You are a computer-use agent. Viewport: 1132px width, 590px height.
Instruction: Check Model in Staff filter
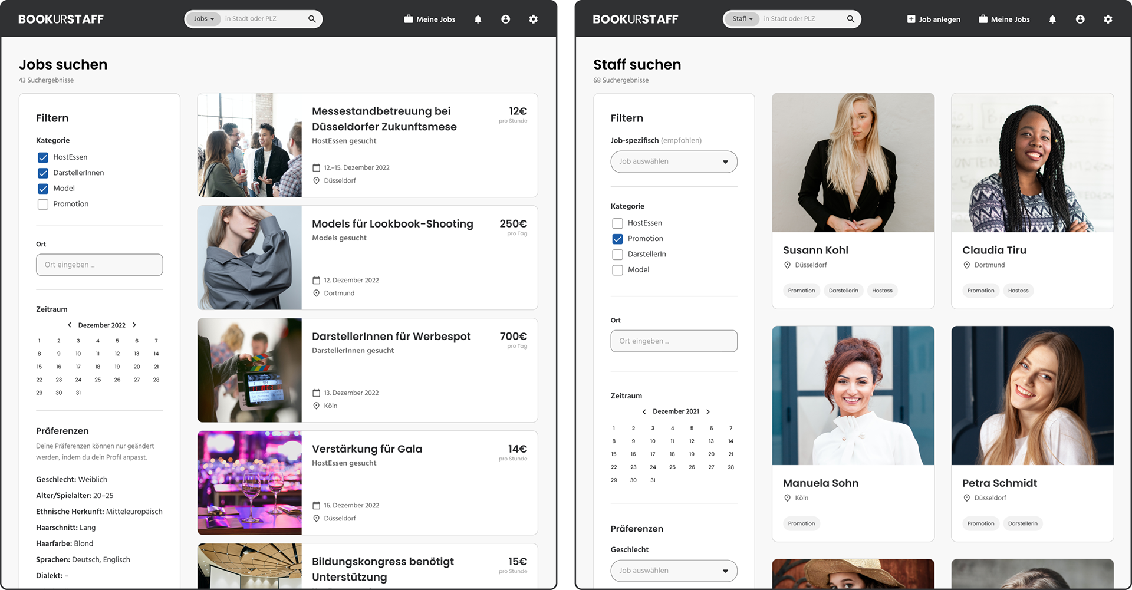tap(617, 270)
